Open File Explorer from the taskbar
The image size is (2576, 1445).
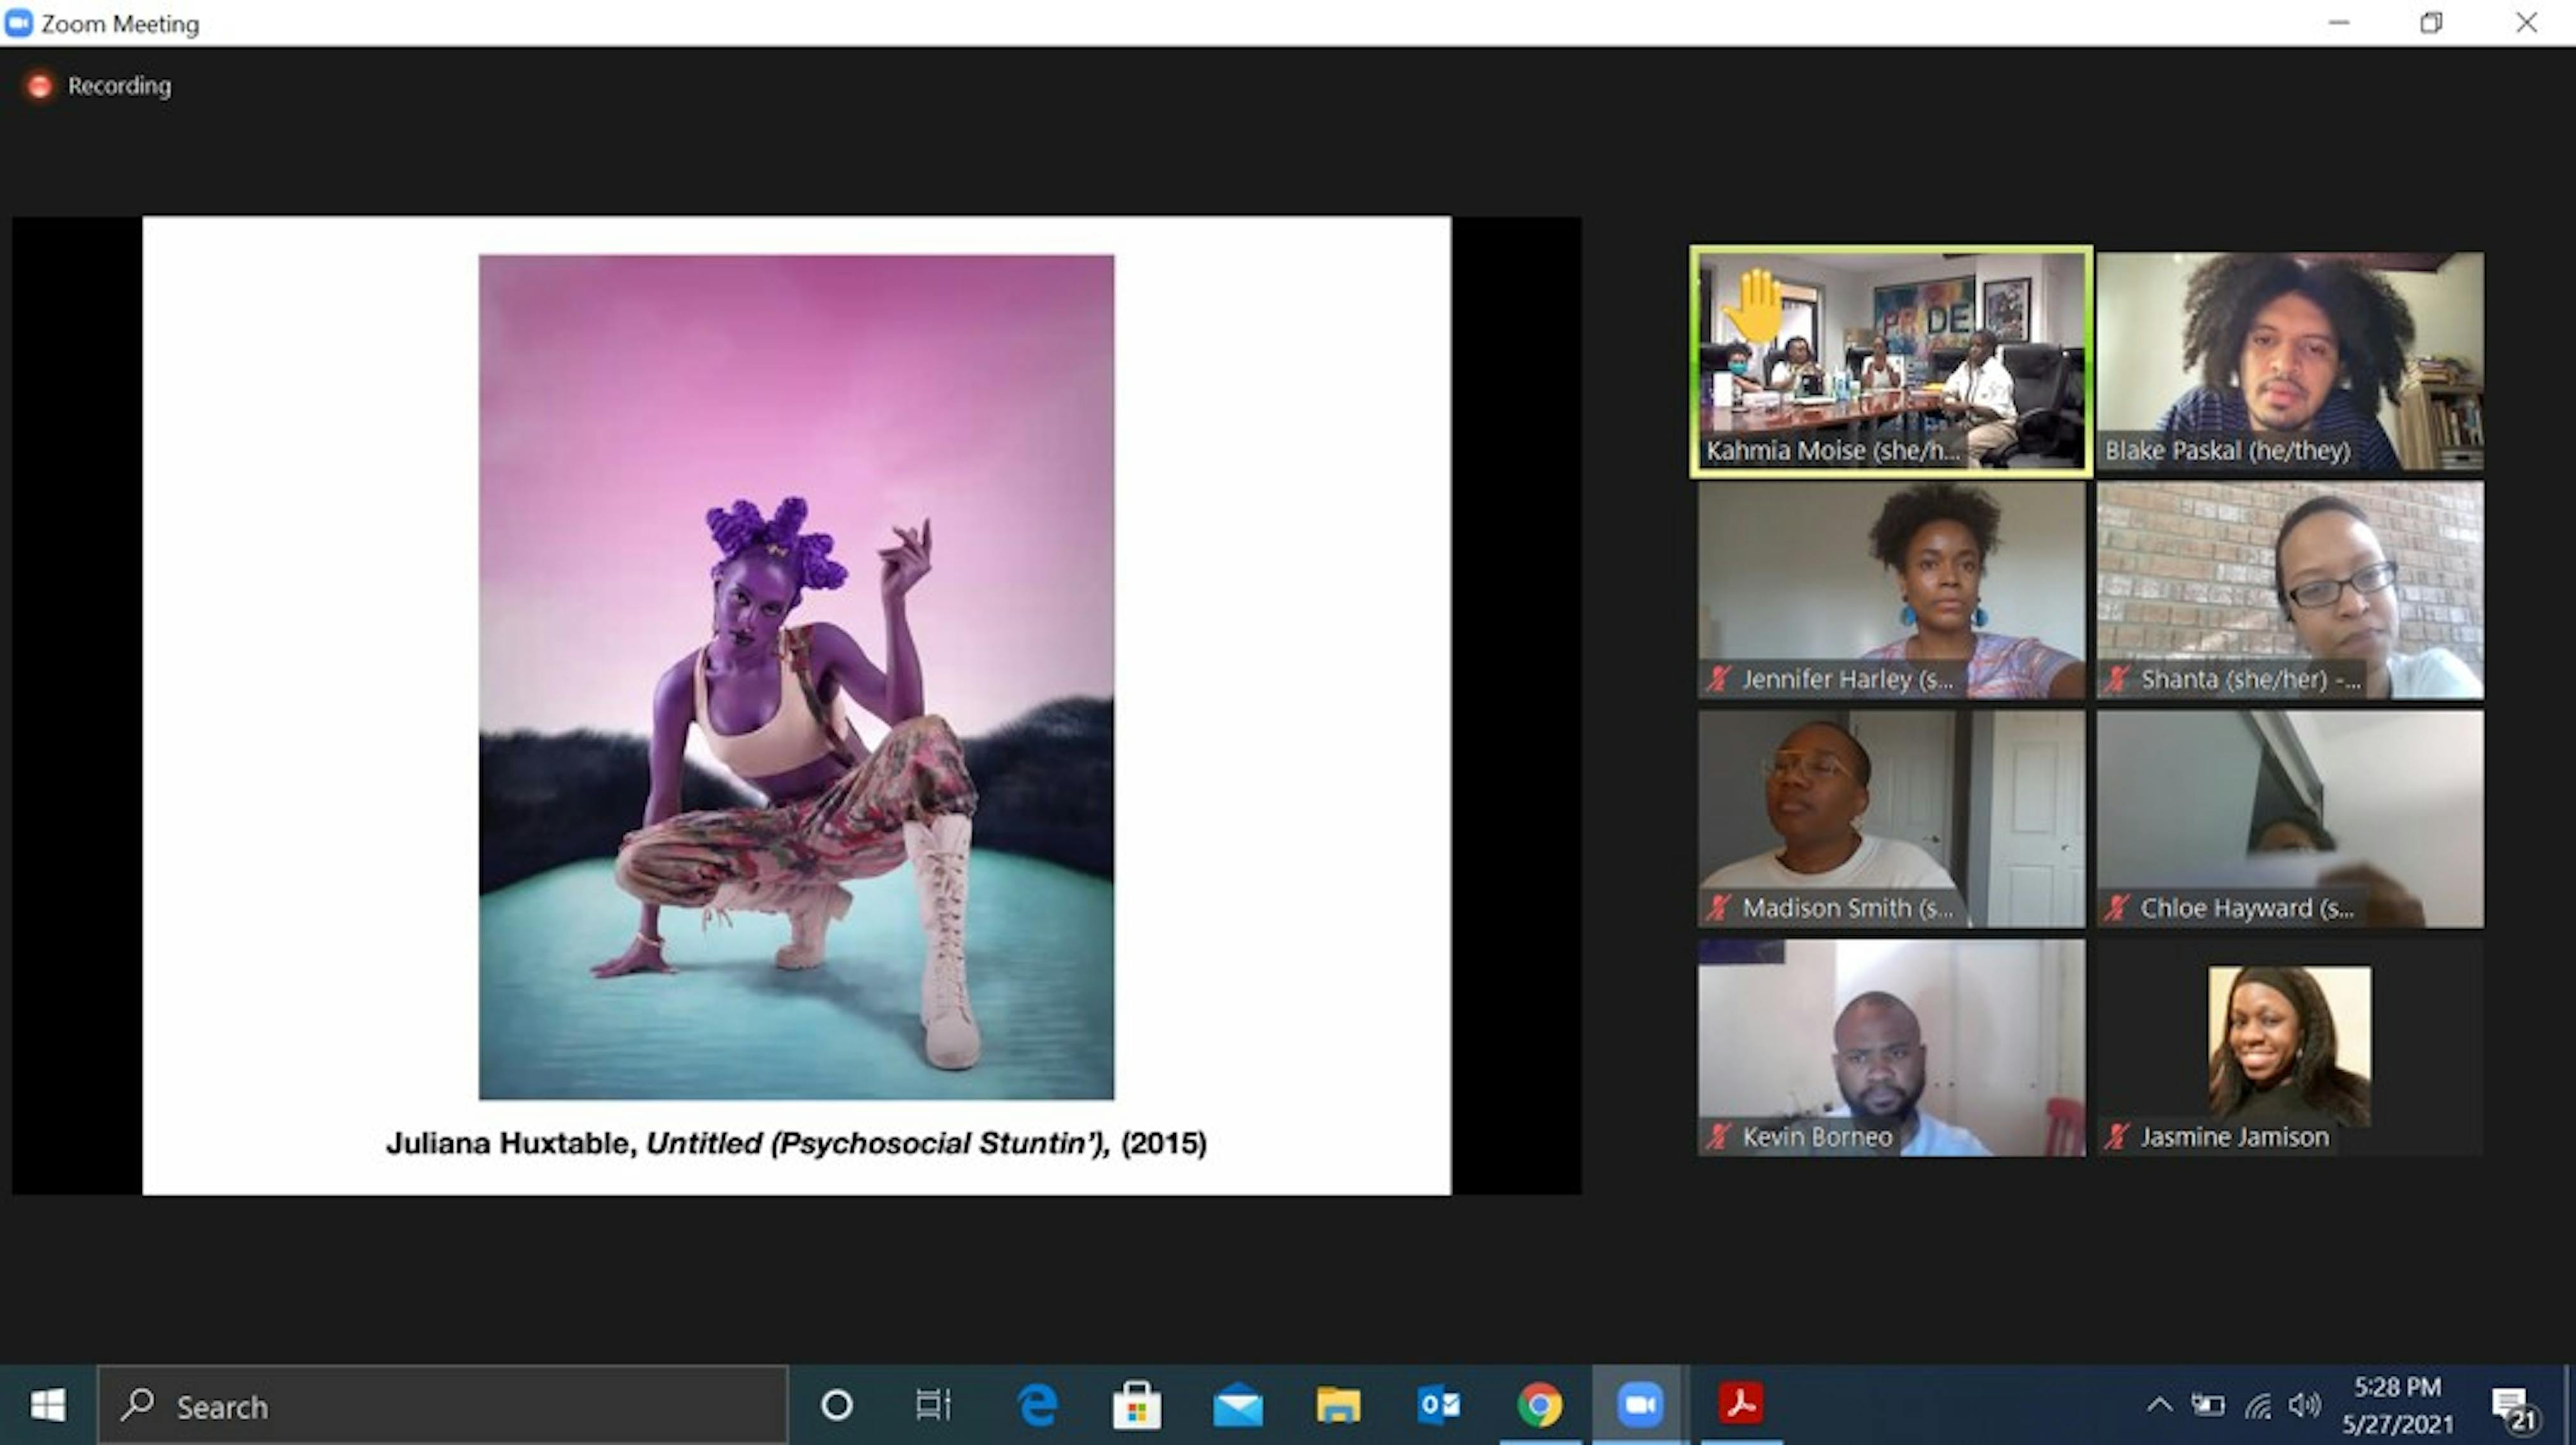click(x=1338, y=1405)
